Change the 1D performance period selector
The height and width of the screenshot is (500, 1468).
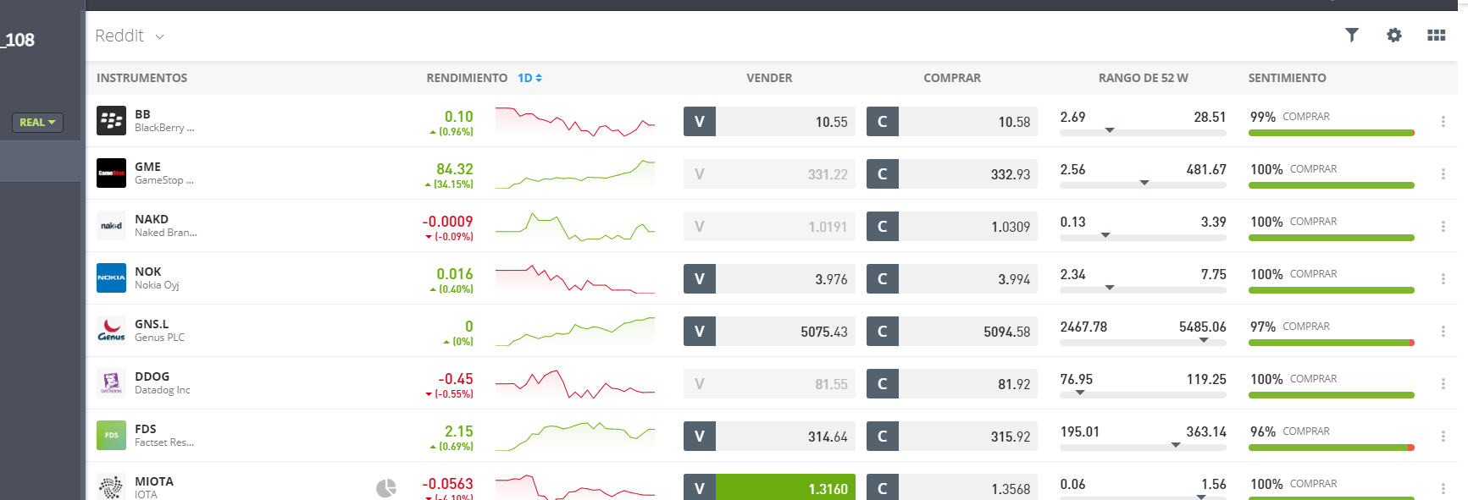[x=529, y=78]
